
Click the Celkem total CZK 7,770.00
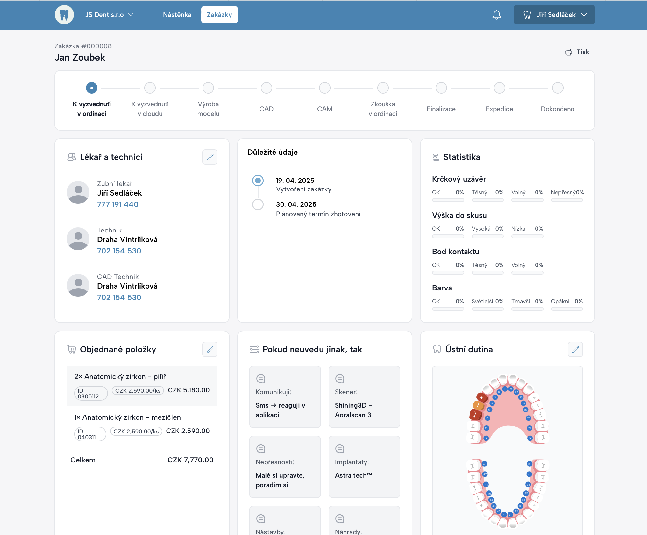(190, 460)
